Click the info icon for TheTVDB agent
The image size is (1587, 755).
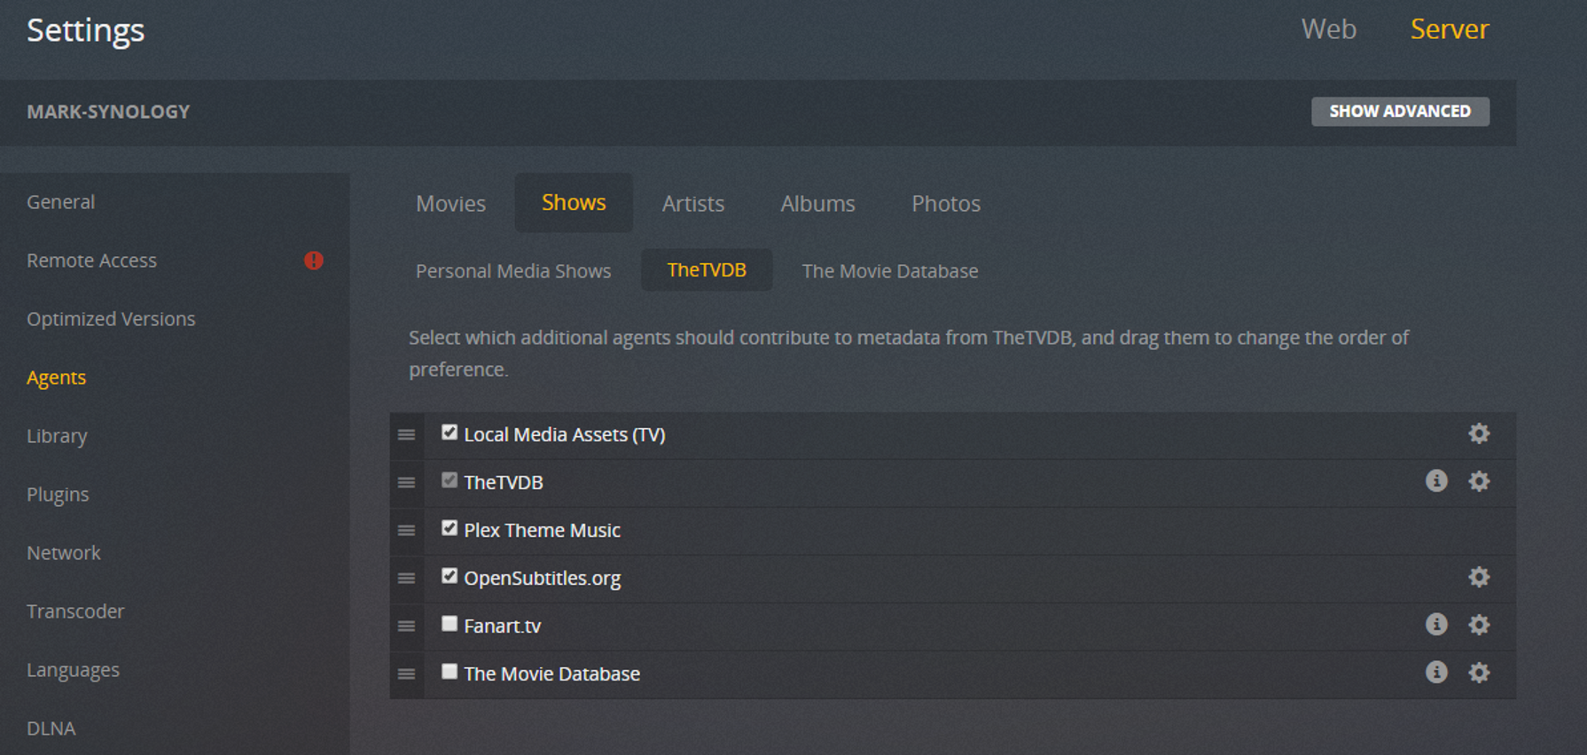(x=1436, y=481)
